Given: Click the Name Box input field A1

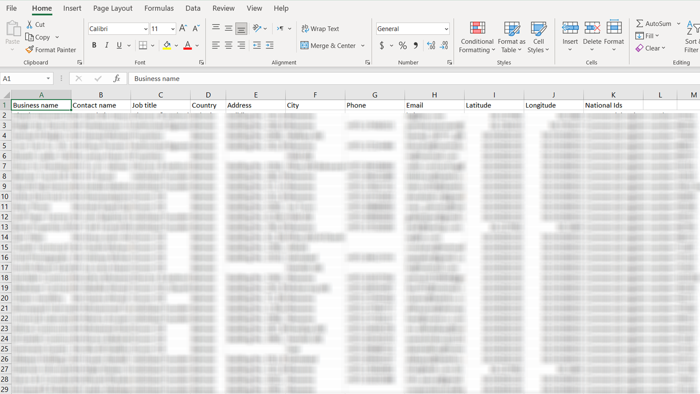Looking at the screenshot, I should 27,78.
